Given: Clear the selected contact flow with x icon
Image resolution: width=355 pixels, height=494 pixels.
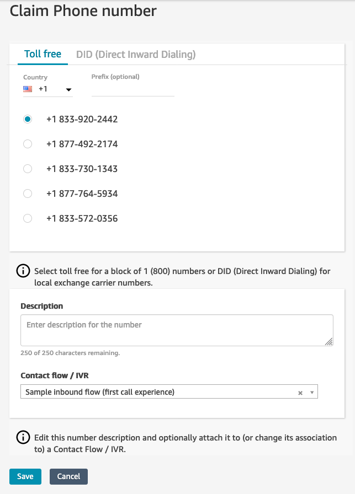Looking at the screenshot, I should click(x=300, y=393).
